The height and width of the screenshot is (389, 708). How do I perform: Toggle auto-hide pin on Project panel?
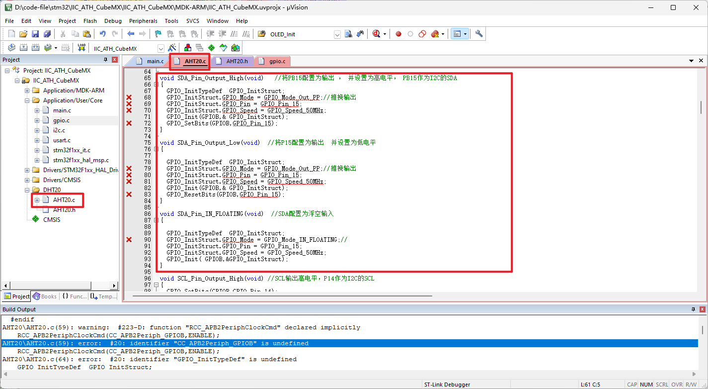(x=105, y=60)
